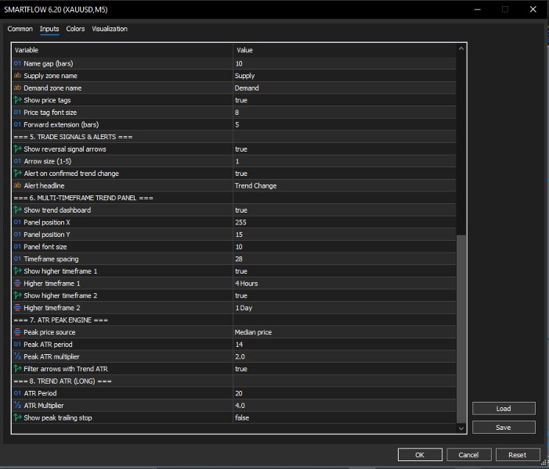Click the bool icon beside Show trend dashboard
Image resolution: width=549 pixels, height=469 pixels.
[x=17, y=210]
